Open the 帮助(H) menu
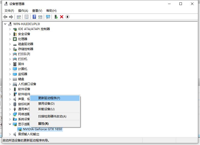Screen dimensions: 200x145 tap(51, 11)
